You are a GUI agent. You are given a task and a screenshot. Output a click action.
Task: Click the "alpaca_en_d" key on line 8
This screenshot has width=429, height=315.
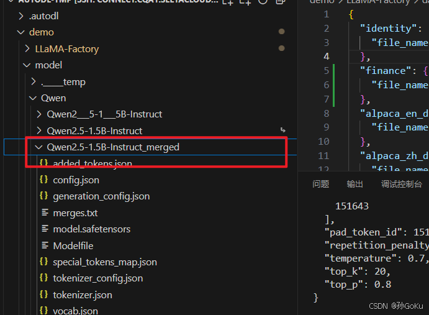(x=394, y=114)
